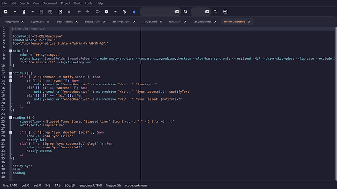Collapse the notify() function fold marker
337x189 pixels.
[x=11, y=73]
